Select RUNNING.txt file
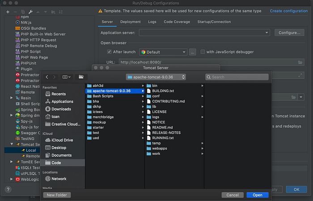Screen dimensions: 313x201 click(174, 138)
